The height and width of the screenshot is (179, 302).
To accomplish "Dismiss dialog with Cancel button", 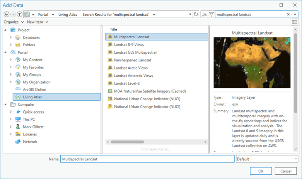I will click(x=286, y=171).
